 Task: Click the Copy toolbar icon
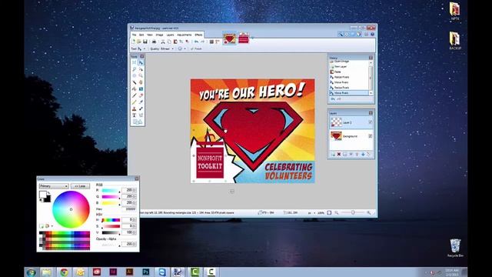(x=169, y=42)
